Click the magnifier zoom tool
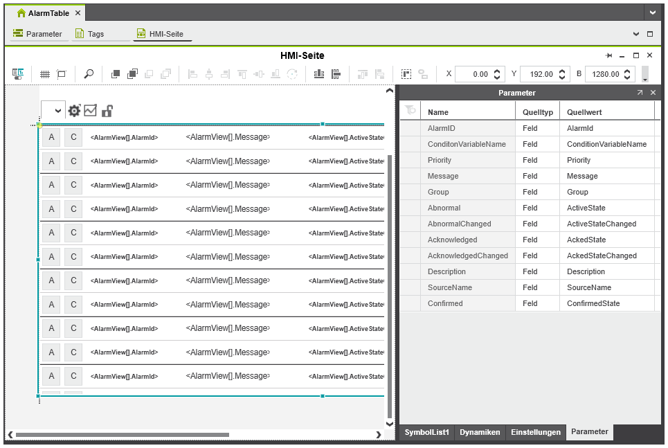Viewport: 668px width, 448px height. 89,74
